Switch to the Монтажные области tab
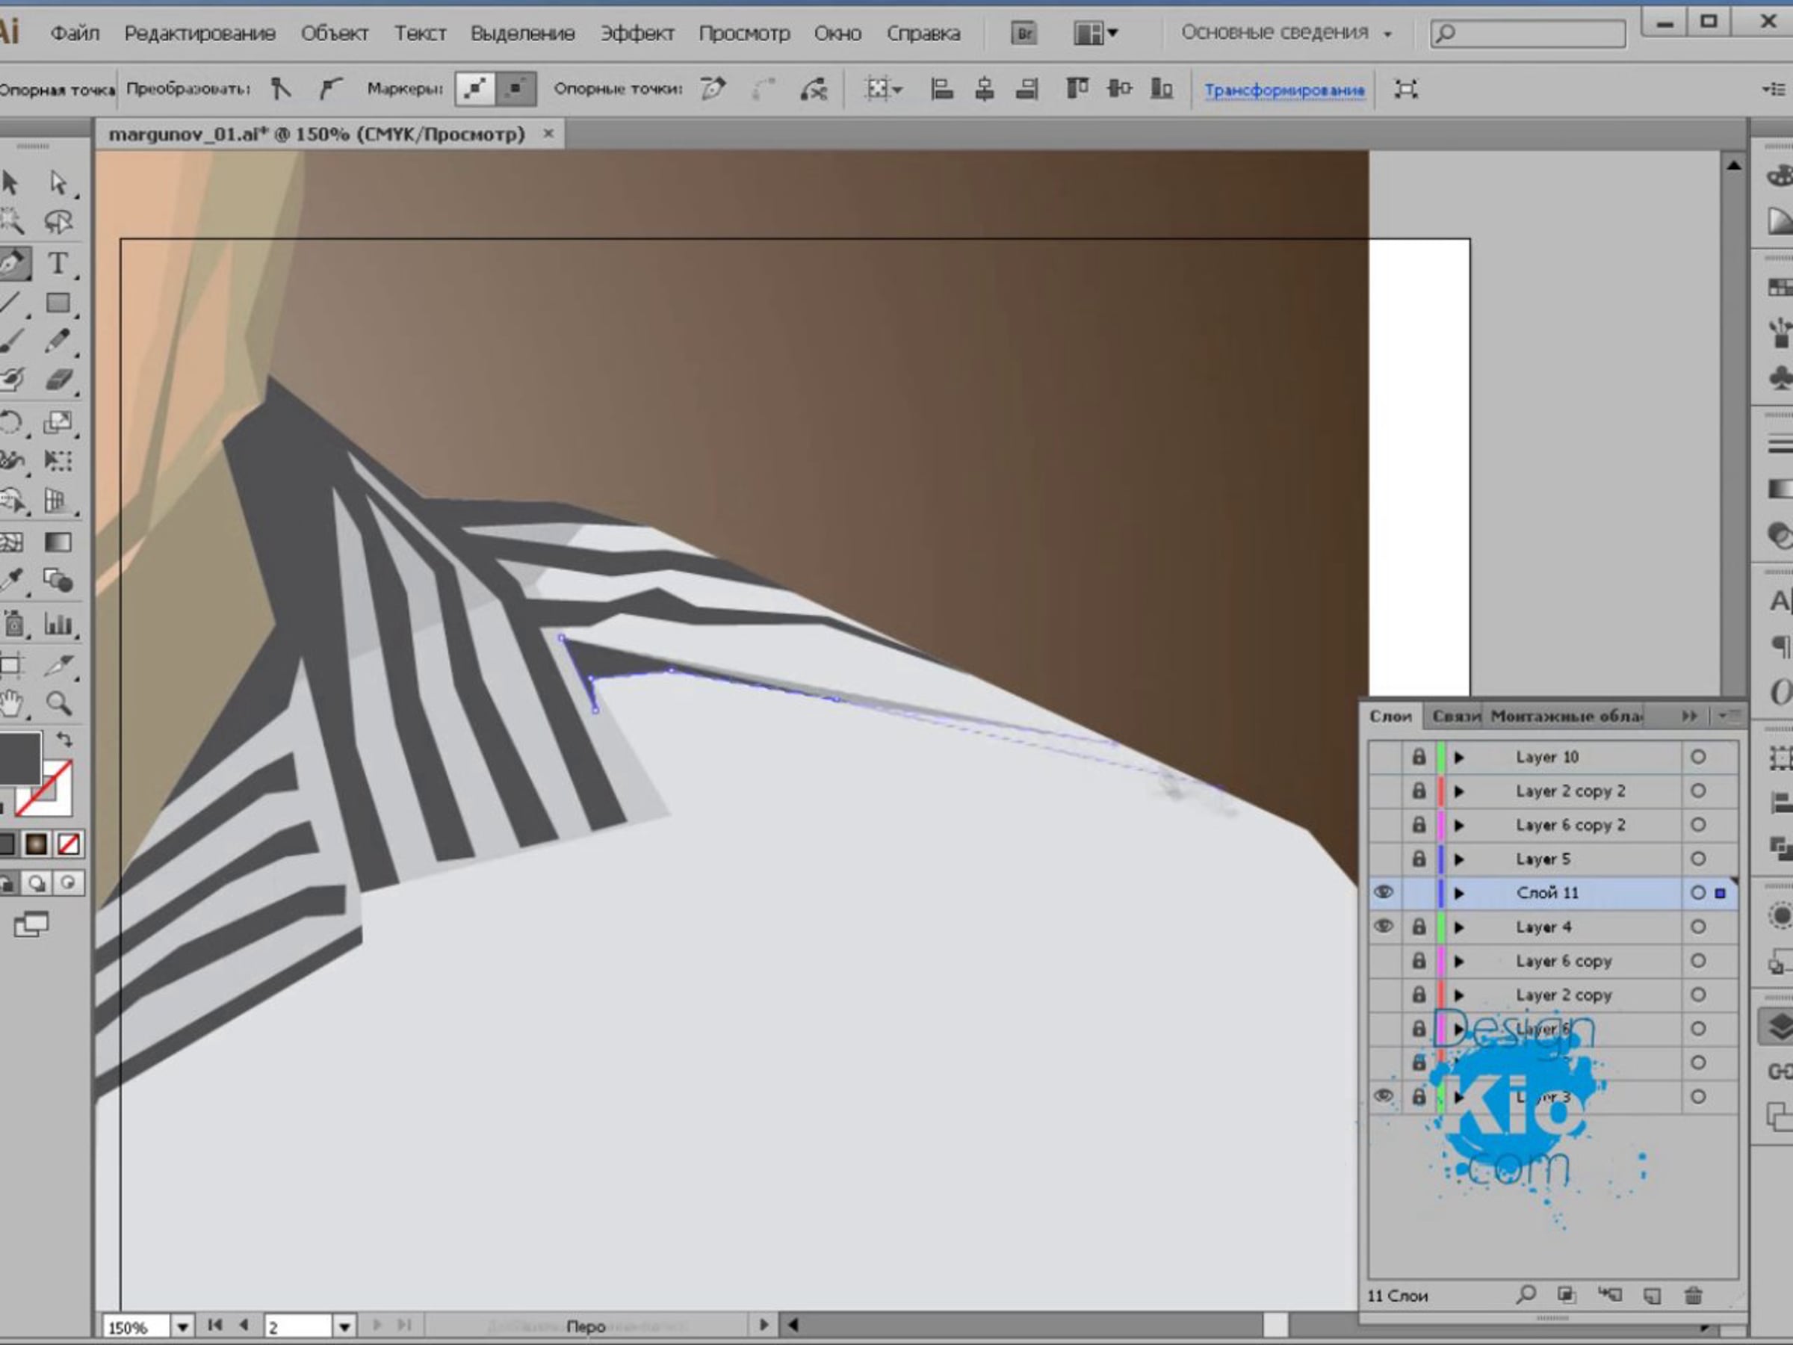The width and height of the screenshot is (1793, 1345). click(x=1565, y=716)
